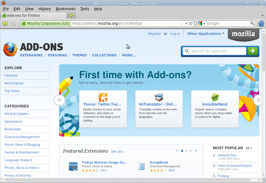The height and width of the screenshot is (183, 266).
Task: Go to PERSONAS section
Action: coord(57,55)
